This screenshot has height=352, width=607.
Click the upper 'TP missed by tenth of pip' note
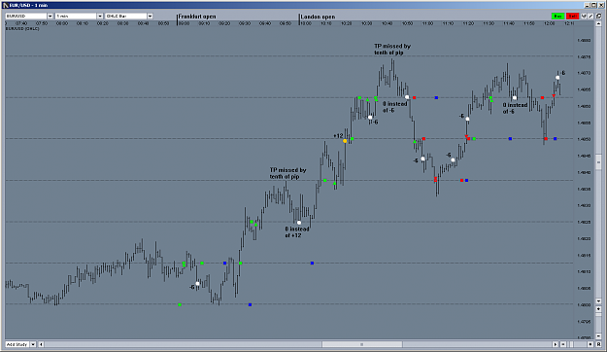click(x=392, y=50)
